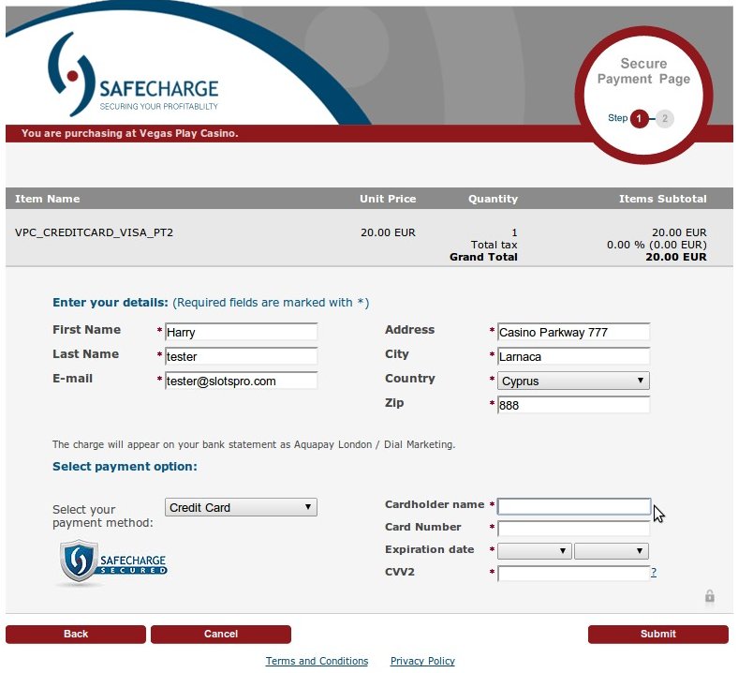Click the E-mail field with tester@slotspro.com

point(241,381)
